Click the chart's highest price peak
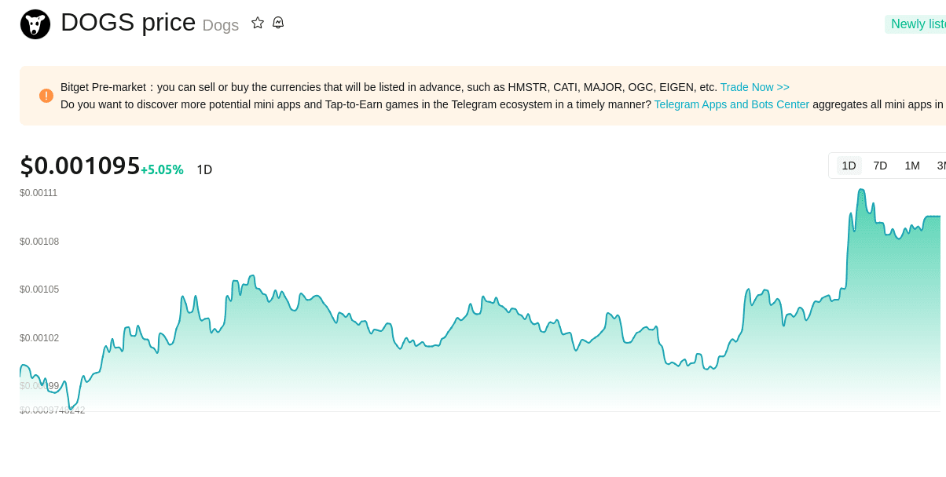Image resolution: width=946 pixels, height=477 pixels. point(862,190)
